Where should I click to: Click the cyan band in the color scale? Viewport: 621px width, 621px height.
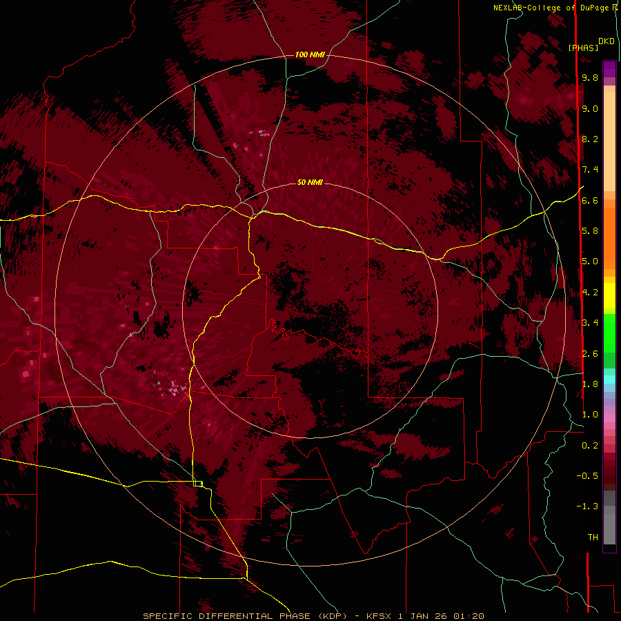point(609,379)
